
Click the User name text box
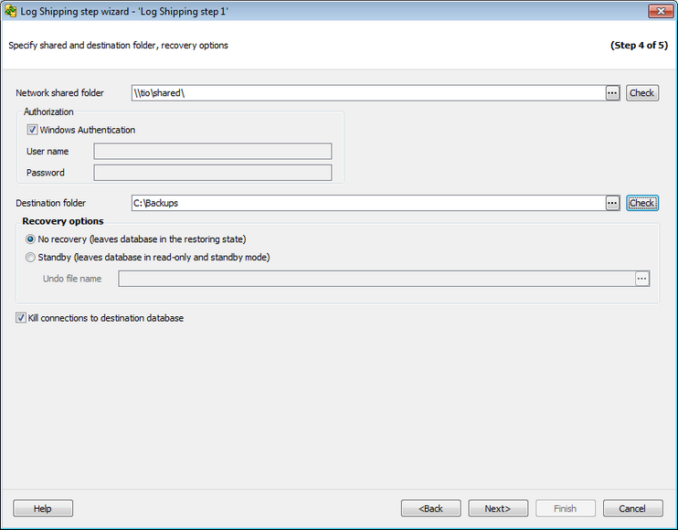click(x=212, y=152)
